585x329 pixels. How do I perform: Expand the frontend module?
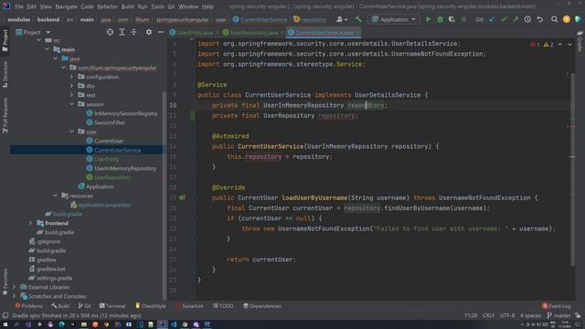pyautogui.click(x=30, y=223)
